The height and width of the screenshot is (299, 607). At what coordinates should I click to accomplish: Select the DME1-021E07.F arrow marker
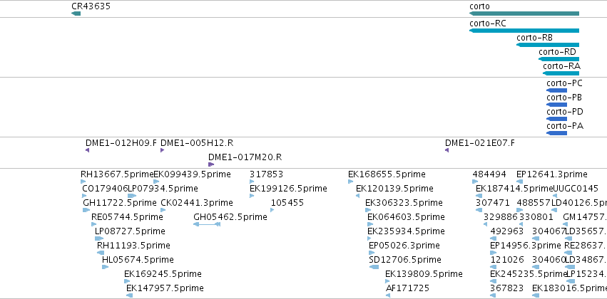tap(447, 150)
